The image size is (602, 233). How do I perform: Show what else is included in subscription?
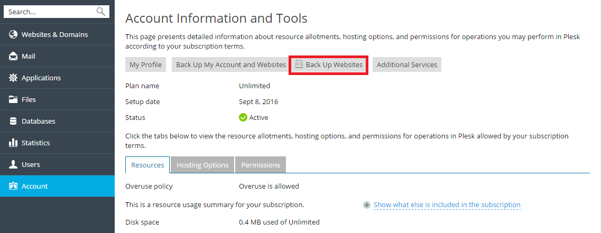[447, 205]
